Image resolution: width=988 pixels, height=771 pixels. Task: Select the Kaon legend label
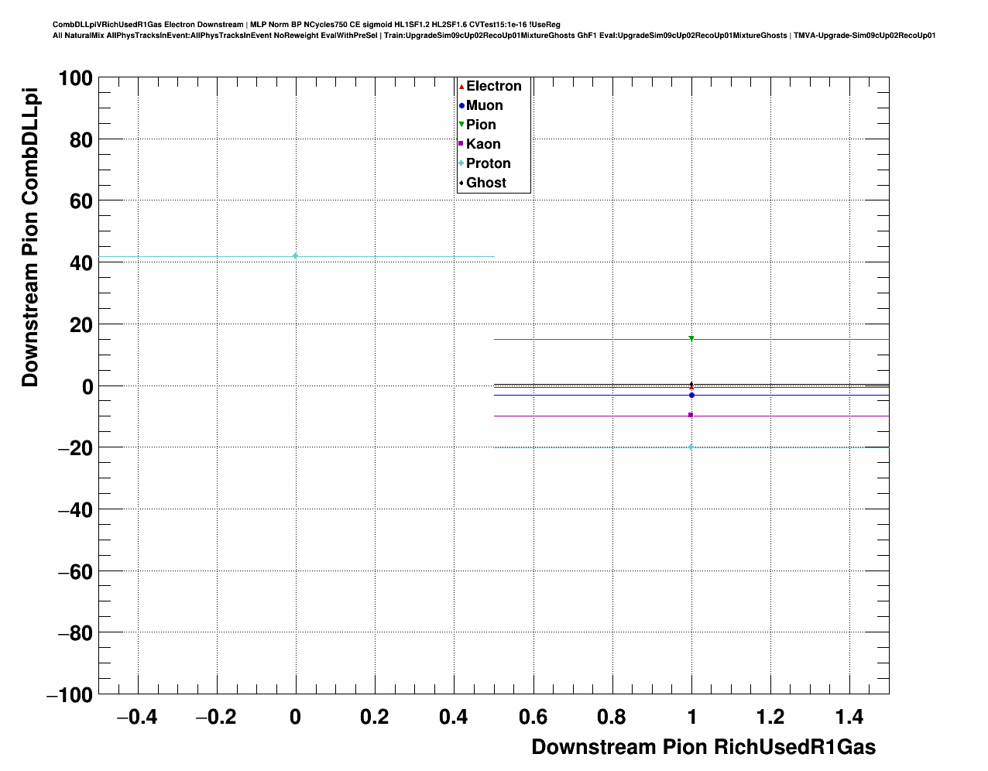[483, 144]
